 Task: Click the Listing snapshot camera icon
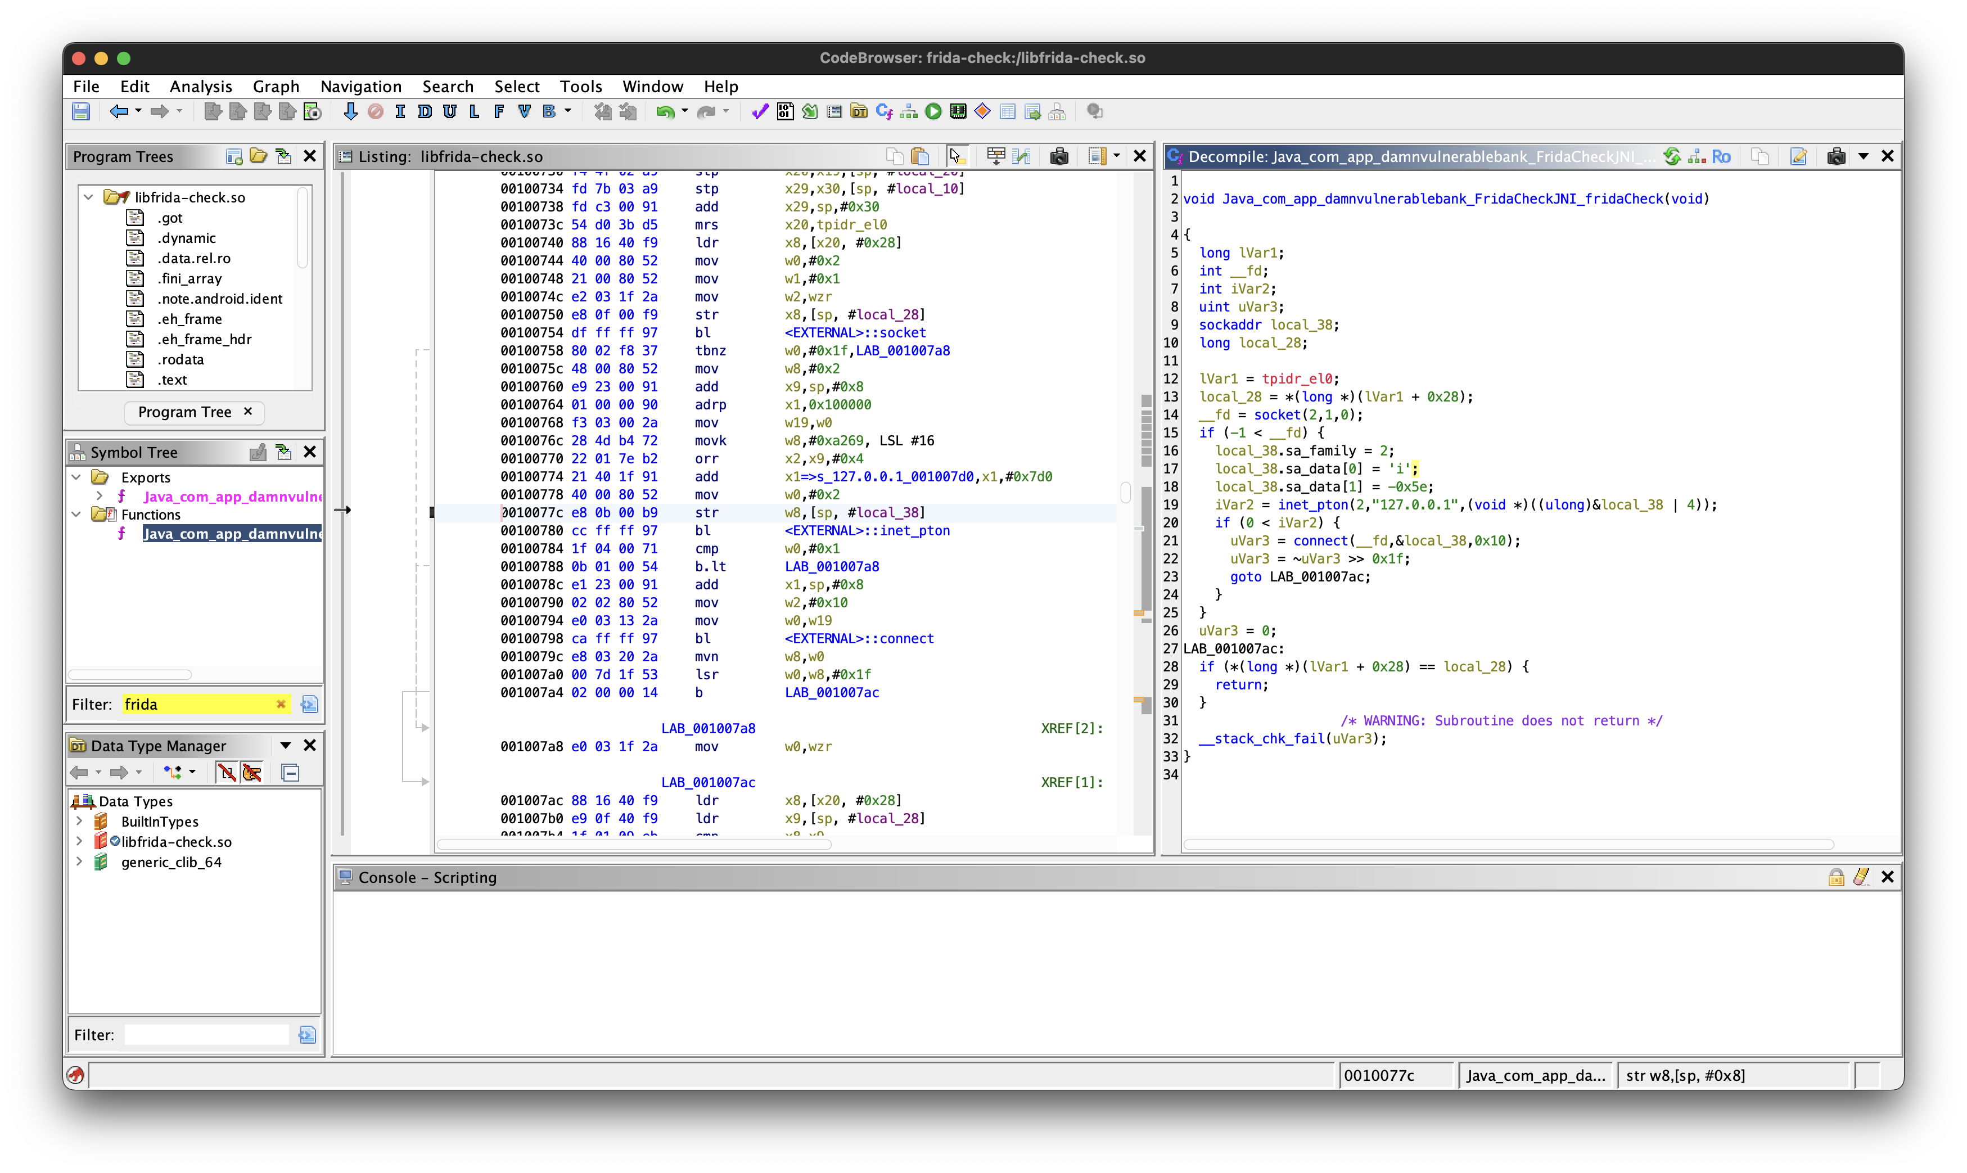coord(1059,156)
